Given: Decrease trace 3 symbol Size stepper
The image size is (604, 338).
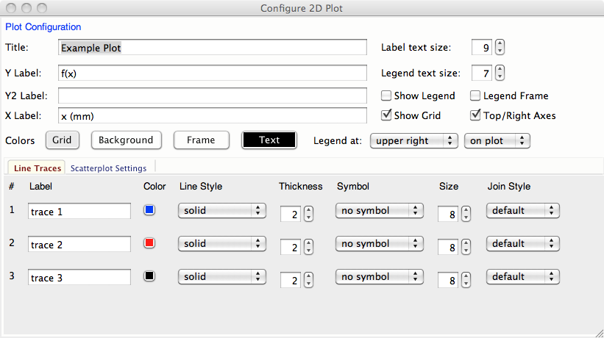Looking at the screenshot, I should coord(466,284).
